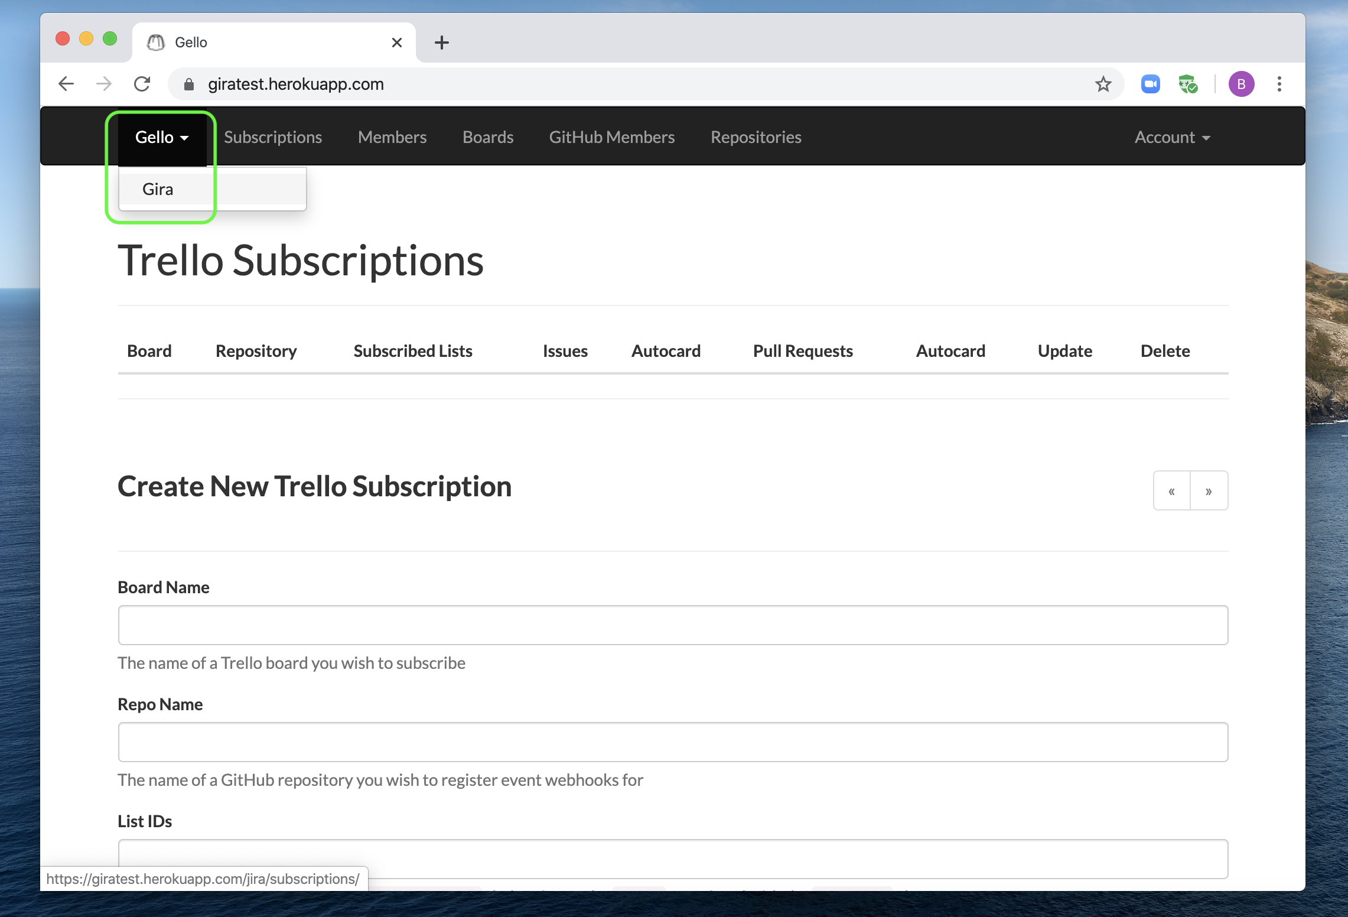The width and height of the screenshot is (1348, 917).
Task: Click the GitHub repository webhooks help text
Action: click(380, 780)
